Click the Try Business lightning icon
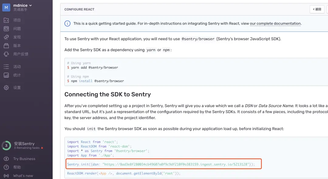Screen dimensions: 328x179 click(6, 159)
